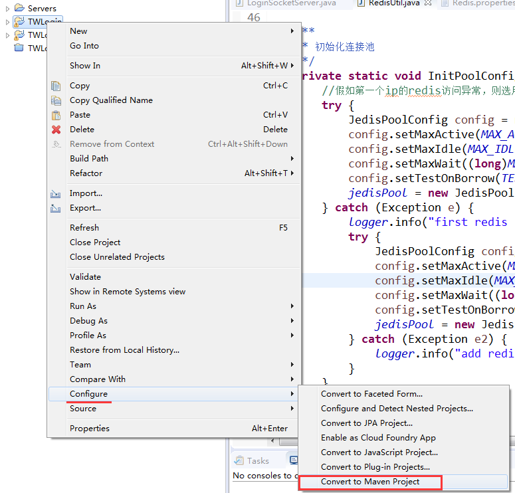Expand the Servers tree node

pyautogui.click(x=7, y=9)
